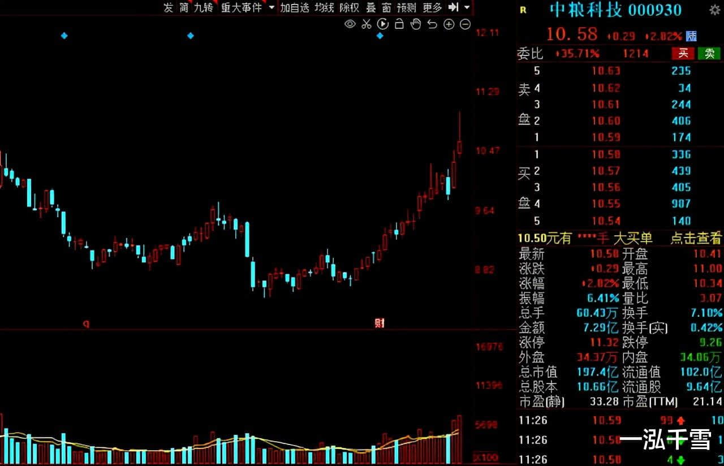Image resolution: width=724 pixels, height=466 pixels.
Task: Toggle 均线 moving average lines
Action: pyautogui.click(x=324, y=7)
